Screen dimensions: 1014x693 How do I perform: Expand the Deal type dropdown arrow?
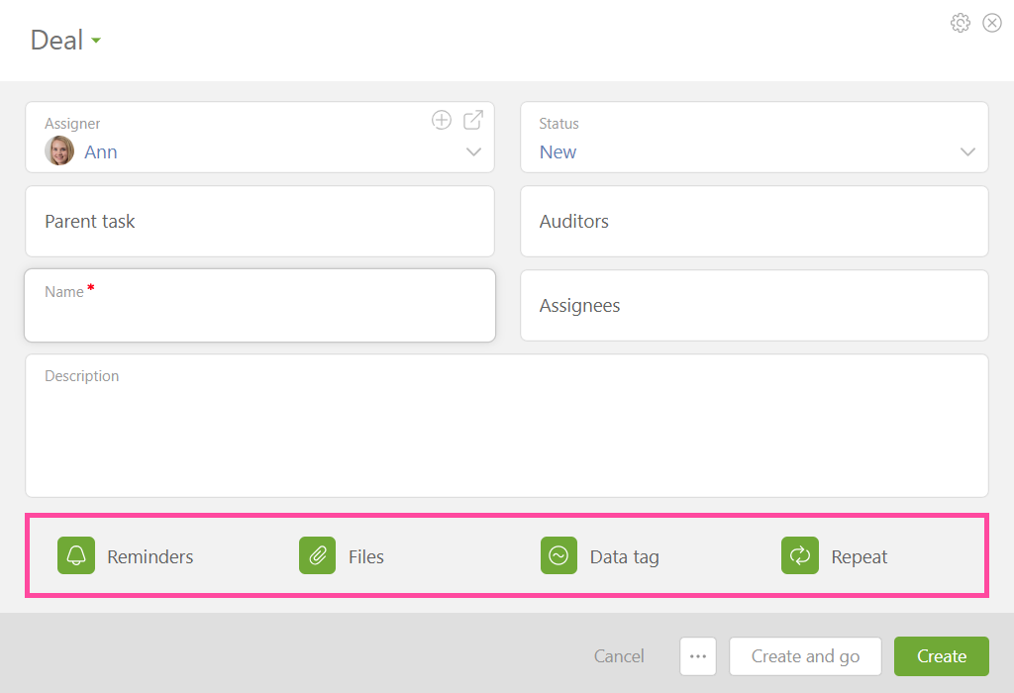point(96,41)
